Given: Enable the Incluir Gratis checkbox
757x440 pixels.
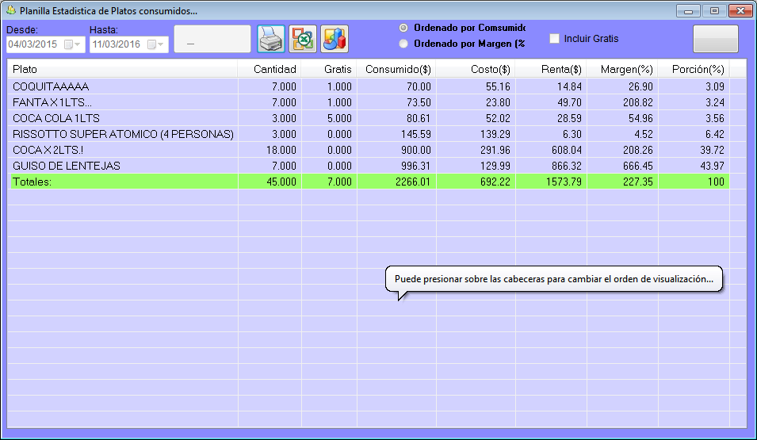Looking at the screenshot, I should 555,39.
